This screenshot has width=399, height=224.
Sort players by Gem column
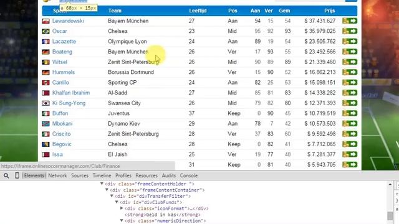point(284,11)
